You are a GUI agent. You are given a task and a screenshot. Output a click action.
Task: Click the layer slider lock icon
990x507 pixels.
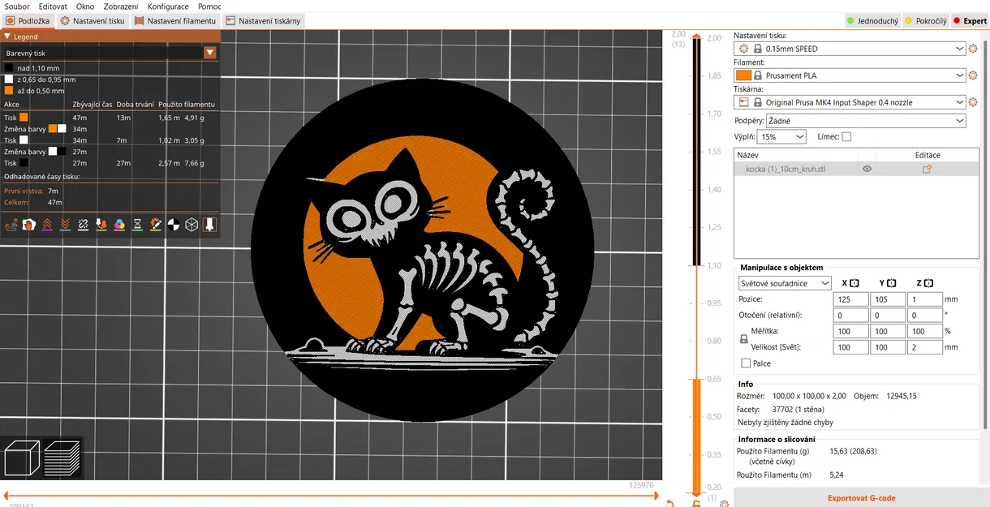coord(696,503)
